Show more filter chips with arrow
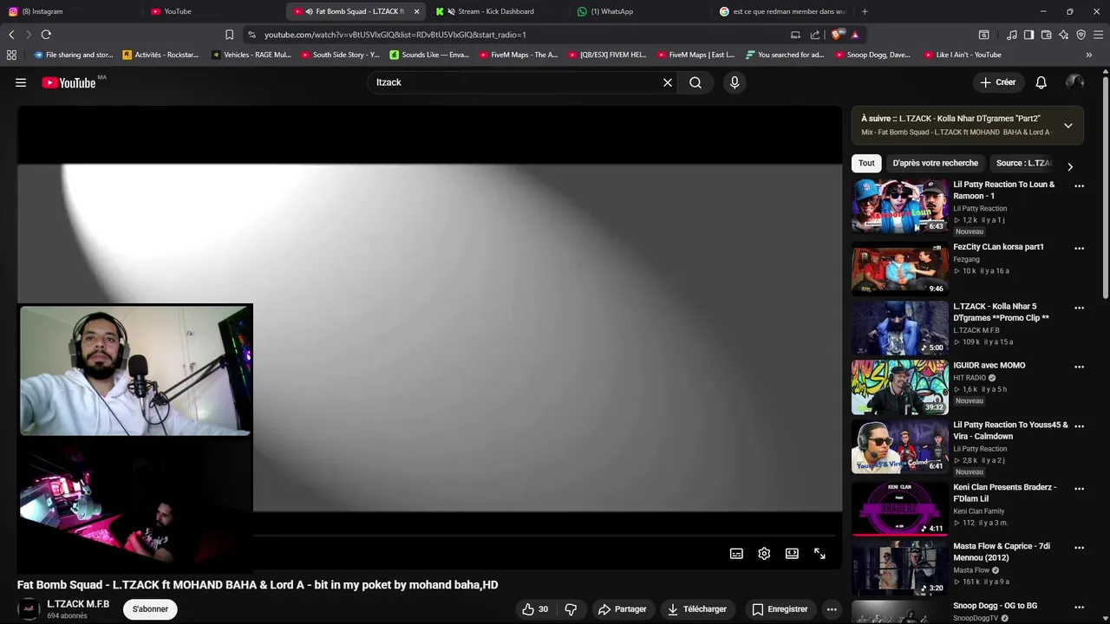 [1070, 166]
